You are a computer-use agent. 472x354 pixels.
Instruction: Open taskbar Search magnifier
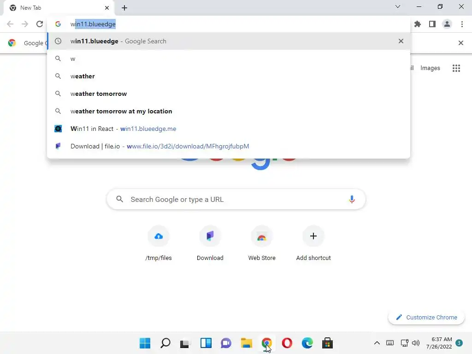[165, 343]
